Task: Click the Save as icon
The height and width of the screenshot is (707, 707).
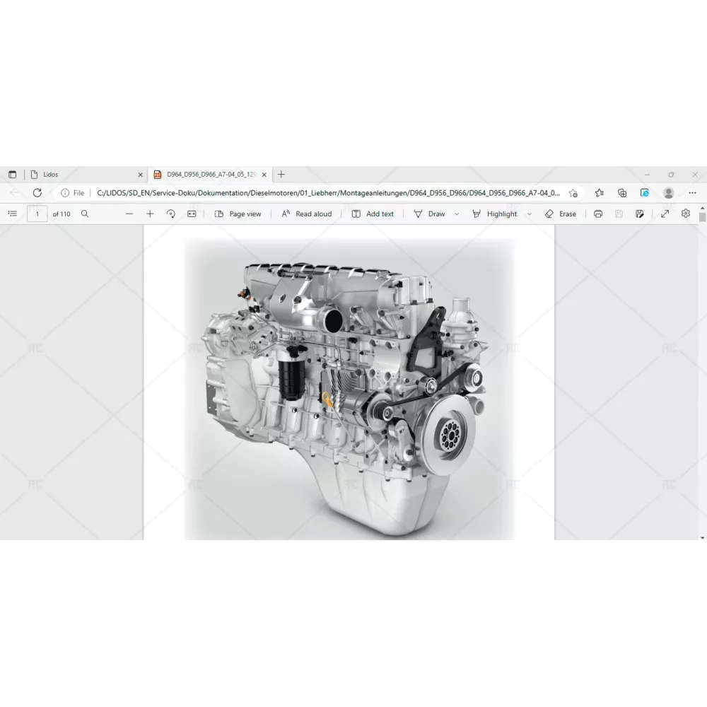Action: (x=640, y=214)
